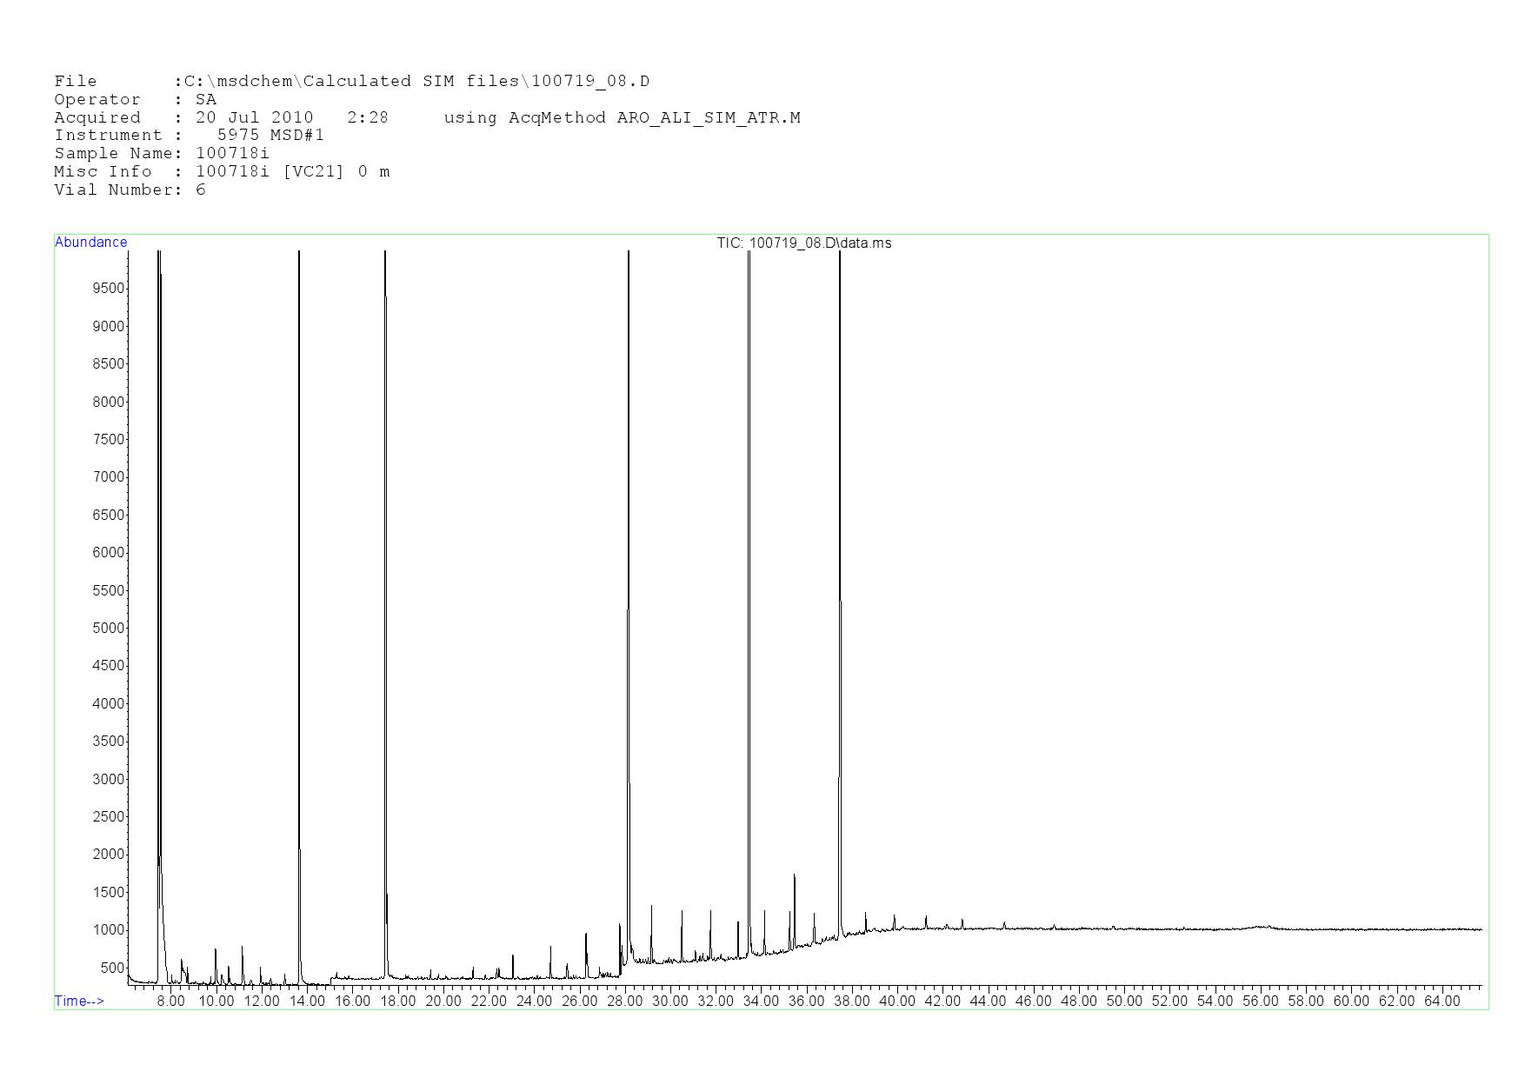
Task: Click the Sample Name 100718i line
Action: click(162, 153)
